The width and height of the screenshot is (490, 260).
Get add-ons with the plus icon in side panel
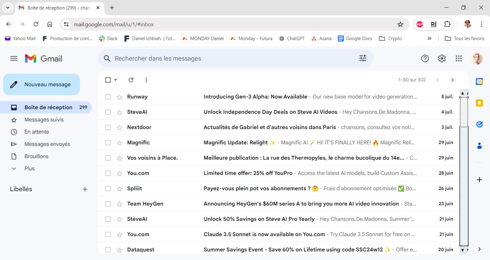(x=479, y=180)
